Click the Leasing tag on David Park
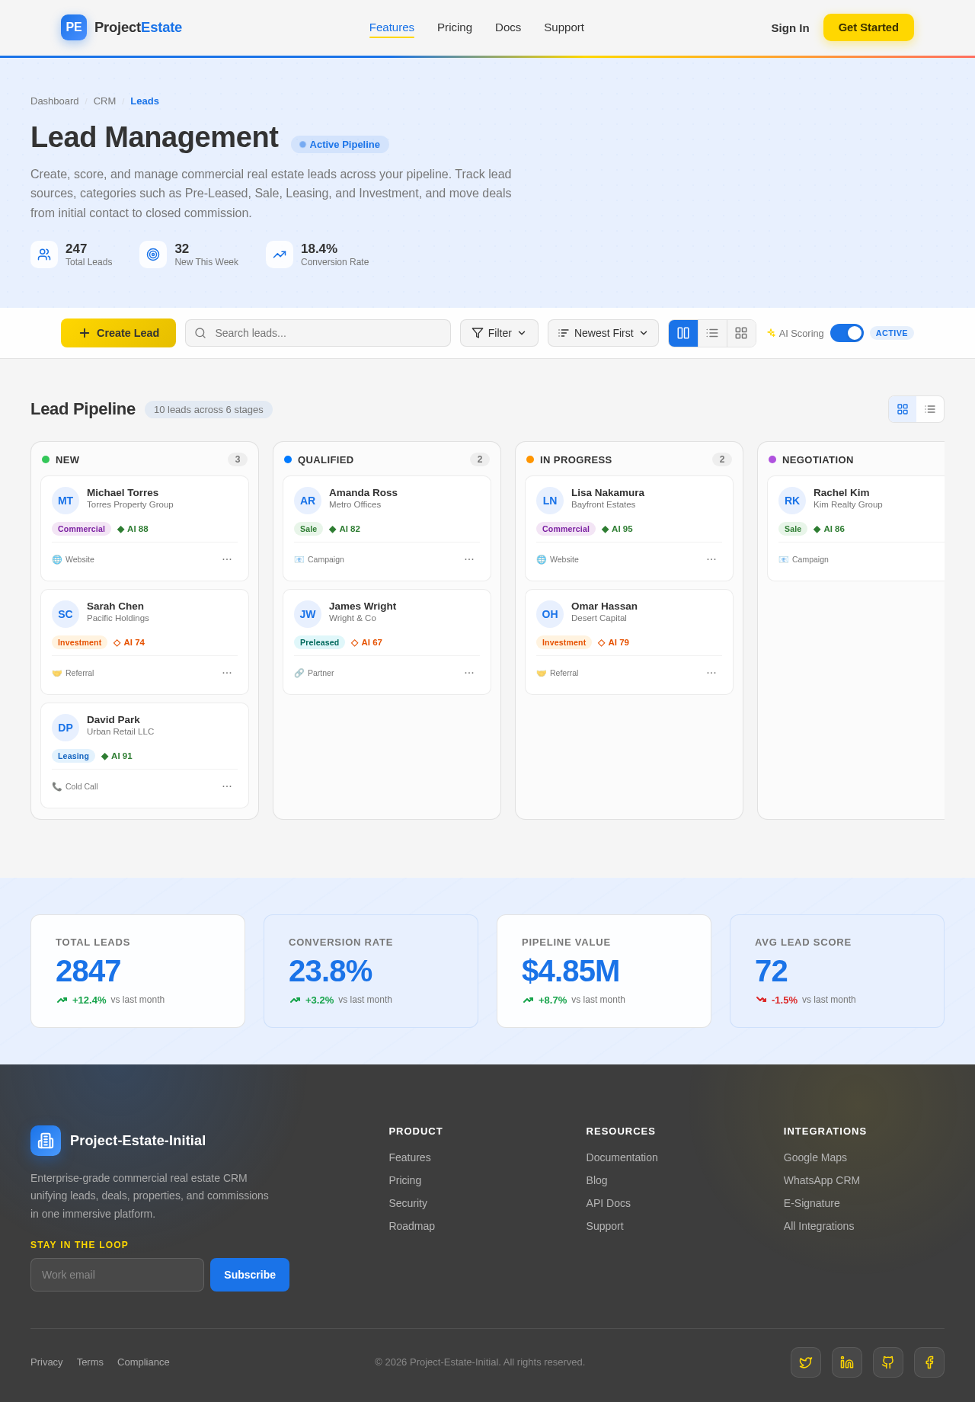975x1402 pixels. [73, 756]
